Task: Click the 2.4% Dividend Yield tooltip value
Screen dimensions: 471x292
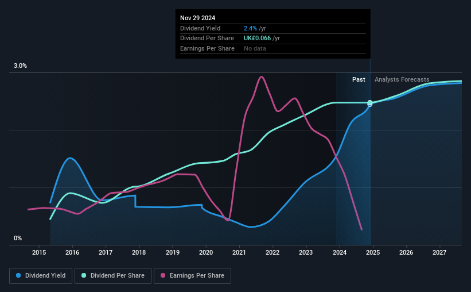Action: (x=250, y=28)
